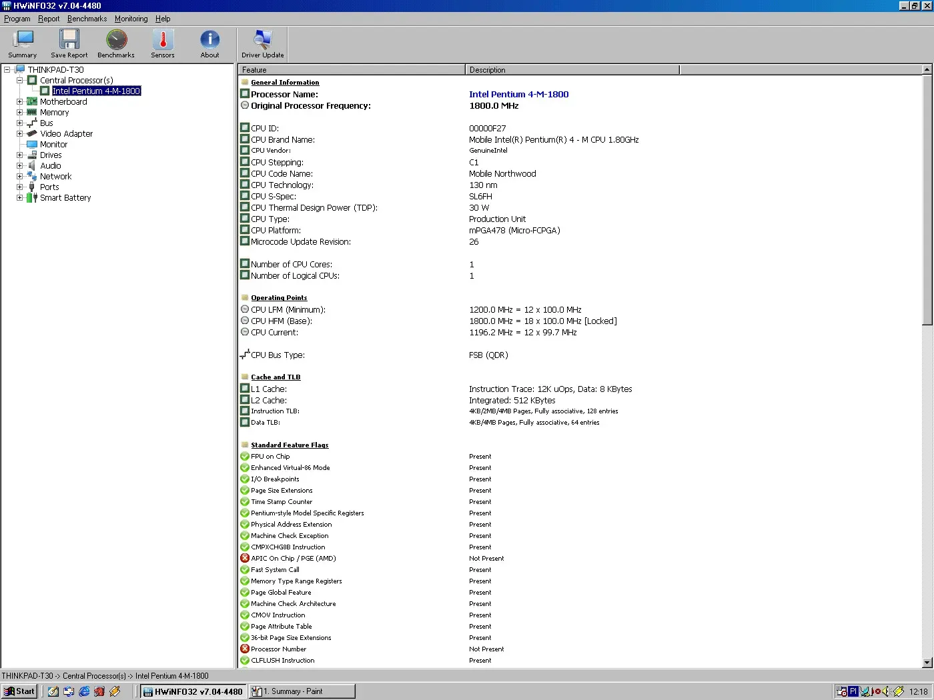Click the red X icon for Processor Number
The height and width of the screenshot is (700, 934).
[x=245, y=649]
